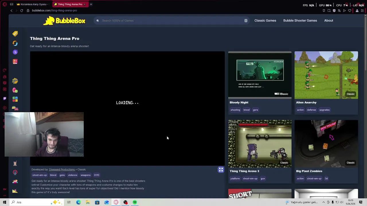Click 3d tag under Big Pixel Zombies
The image size is (367, 206).
pos(326,179)
